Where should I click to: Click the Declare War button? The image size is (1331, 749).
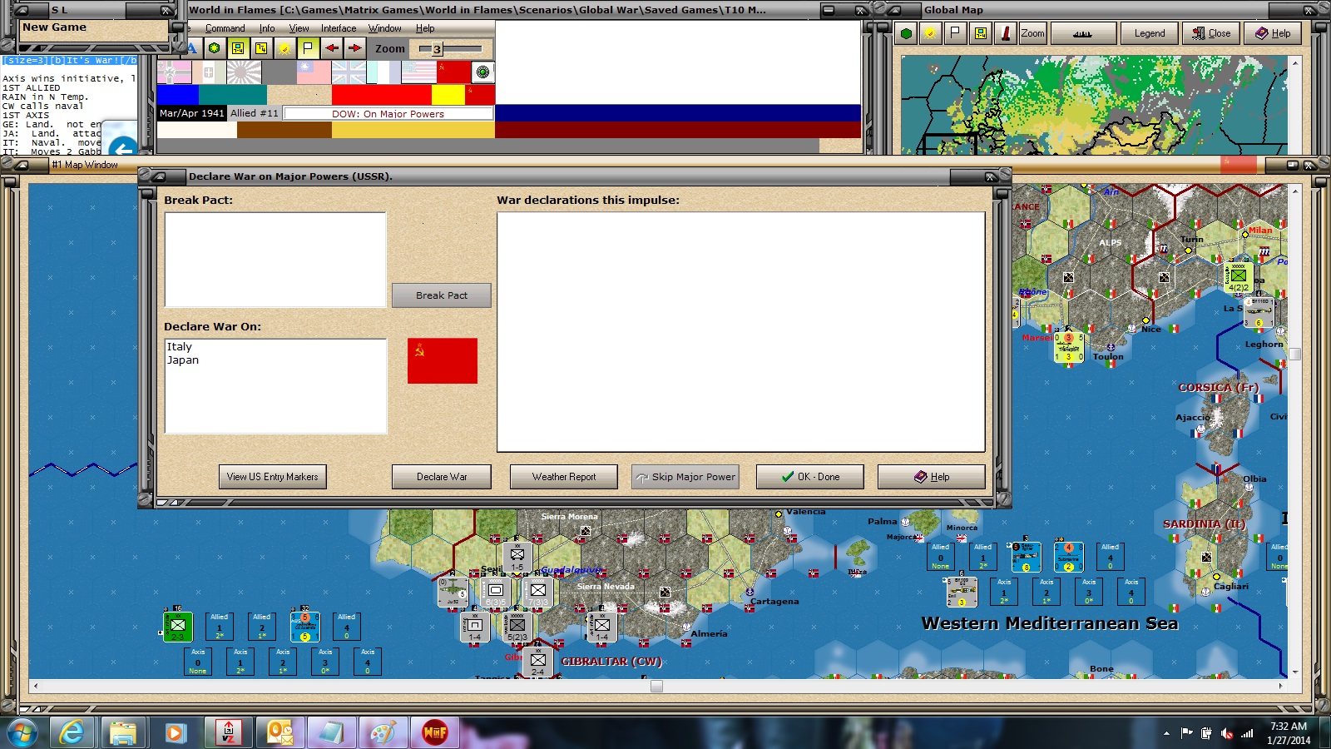pos(442,477)
